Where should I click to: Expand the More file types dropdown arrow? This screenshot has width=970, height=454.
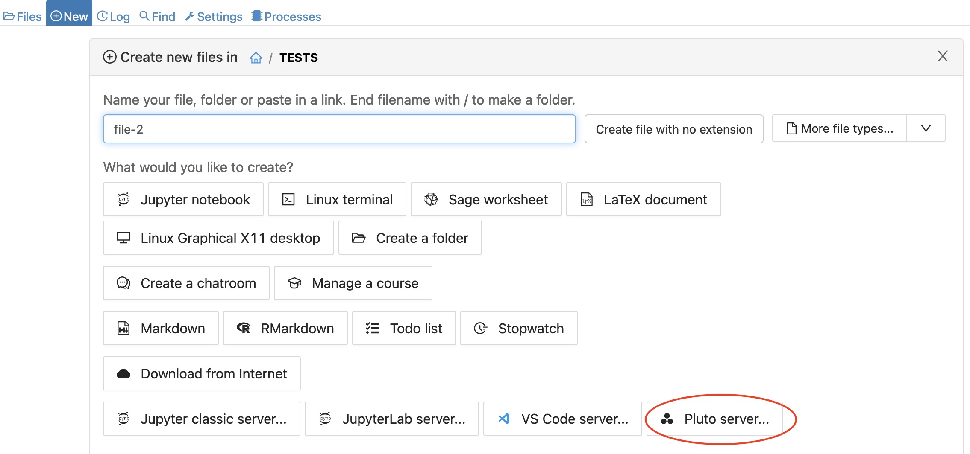(x=926, y=128)
